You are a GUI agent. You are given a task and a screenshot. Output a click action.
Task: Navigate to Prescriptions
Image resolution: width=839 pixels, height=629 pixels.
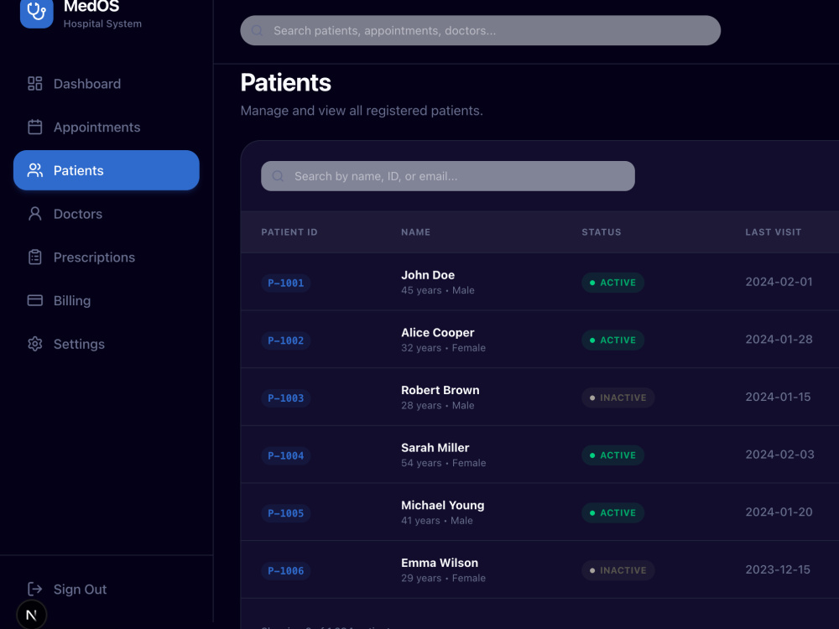pyautogui.click(x=107, y=257)
